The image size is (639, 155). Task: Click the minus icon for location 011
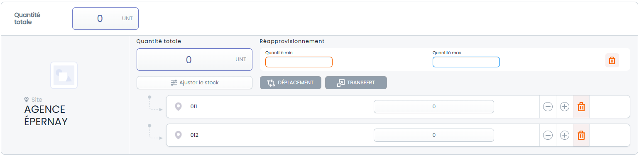(548, 107)
